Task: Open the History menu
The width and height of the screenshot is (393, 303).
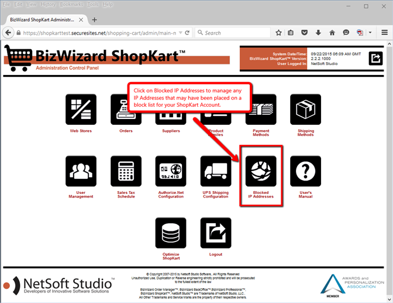Action: pyautogui.click(x=48, y=5)
